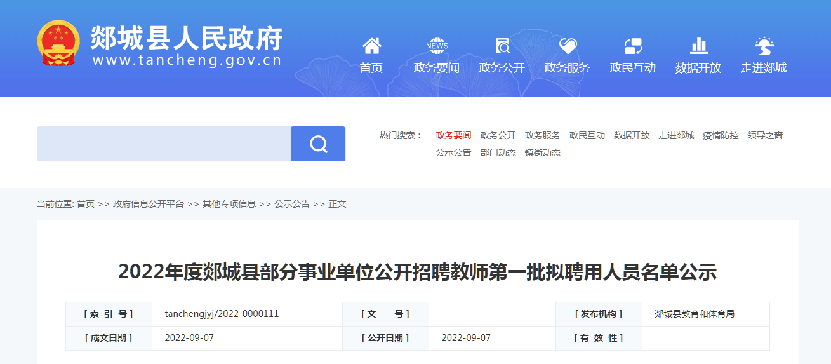Screen dimensions: 831x364
Task: Click the 郯城县教育和体育局 publisher value
Action: (695, 314)
